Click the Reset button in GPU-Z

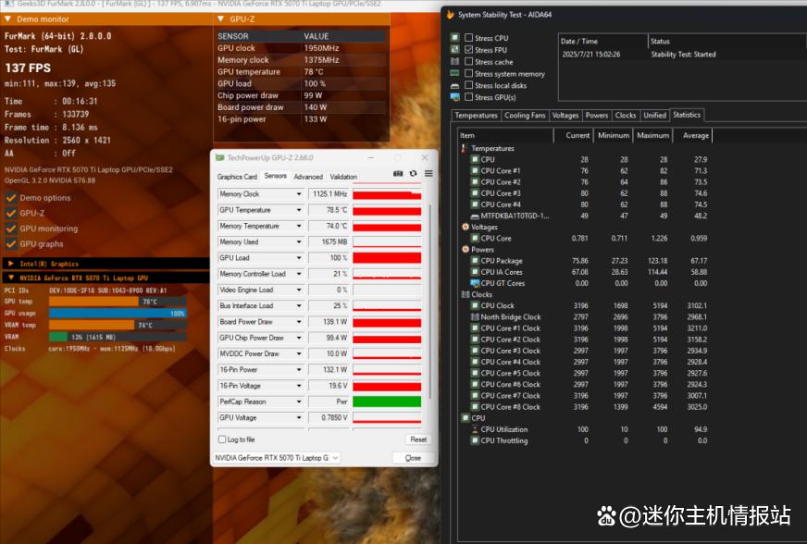[x=418, y=439]
